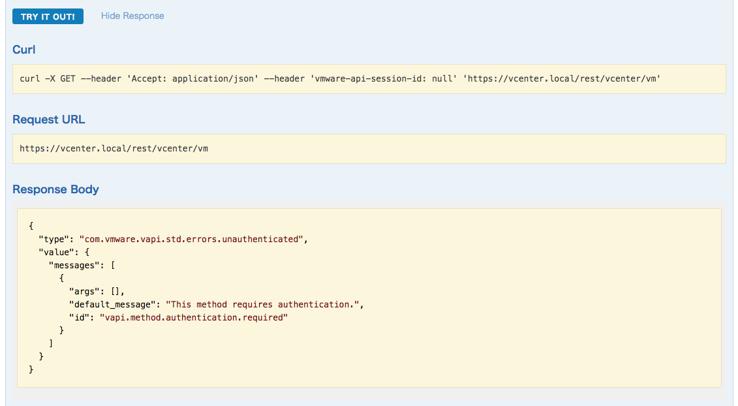738x406 pixels.
Task: Select the response body JSON panel
Action: point(369,297)
